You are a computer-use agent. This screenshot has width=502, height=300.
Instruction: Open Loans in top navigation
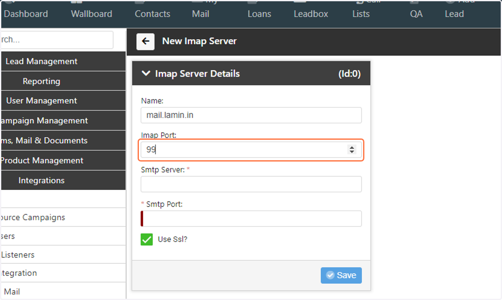click(x=259, y=14)
